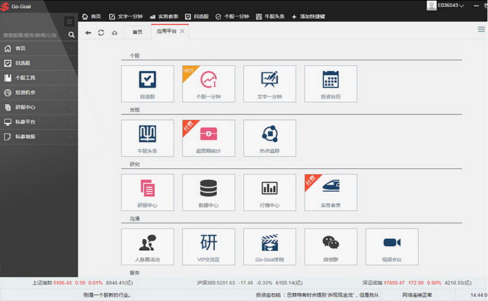Screen dimensions: 488x301
Task: Switch to the 首页 tab
Action: tap(137, 32)
